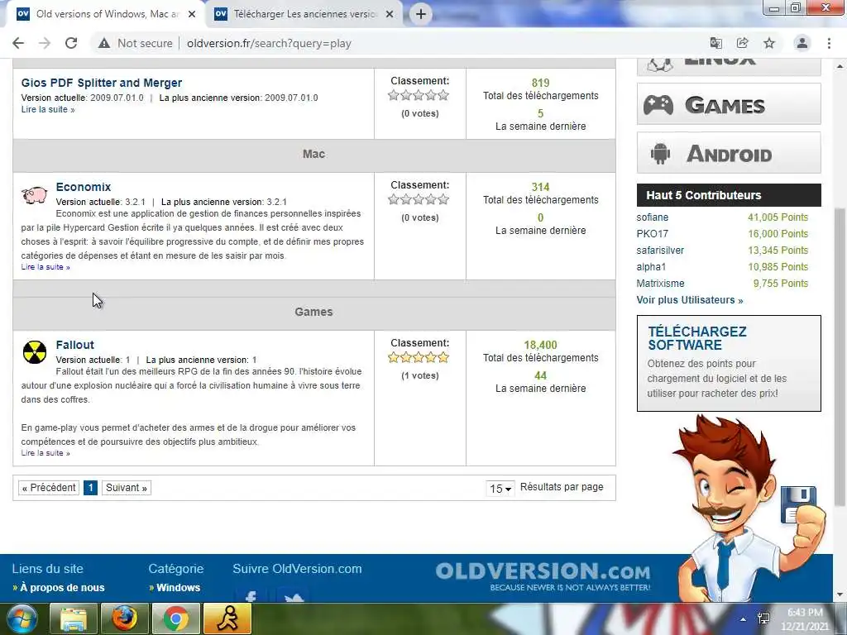The height and width of the screenshot is (635, 847).
Task: Click the Suivant pagination button
Action: [127, 488]
